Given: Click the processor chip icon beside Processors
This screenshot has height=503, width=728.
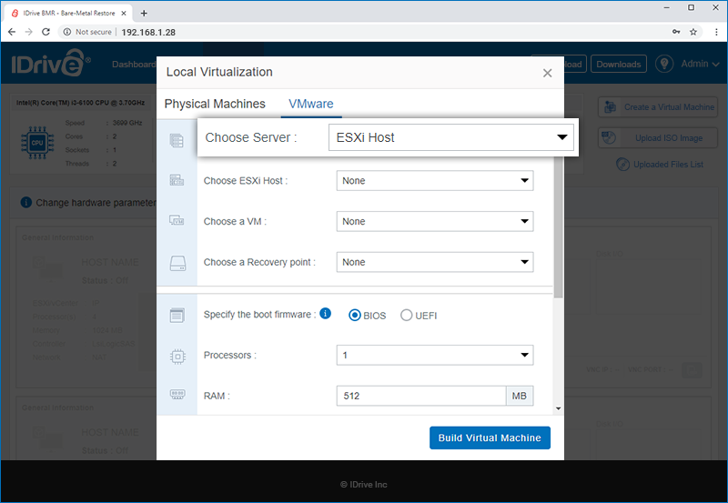Looking at the screenshot, I should [177, 357].
